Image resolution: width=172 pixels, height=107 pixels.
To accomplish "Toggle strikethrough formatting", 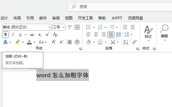I will point(32,35).
